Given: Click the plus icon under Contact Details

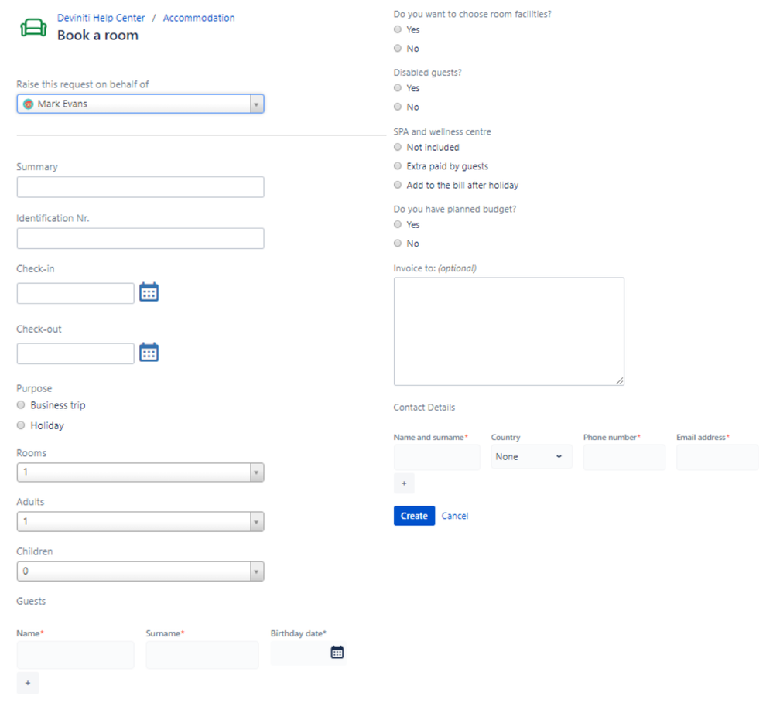Looking at the screenshot, I should pyautogui.click(x=403, y=483).
